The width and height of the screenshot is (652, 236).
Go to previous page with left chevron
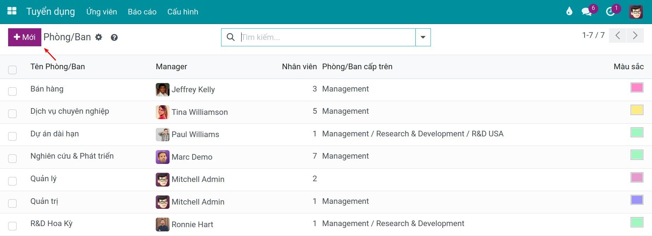click(x=618, y=35)
